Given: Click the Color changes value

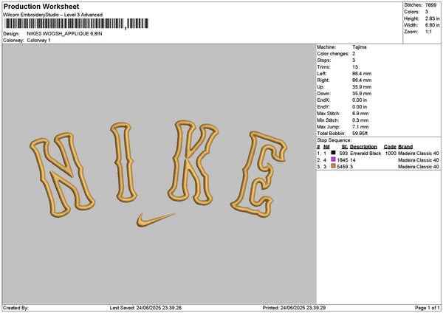Looking at the screenshot, I should [x=354, y=54].
